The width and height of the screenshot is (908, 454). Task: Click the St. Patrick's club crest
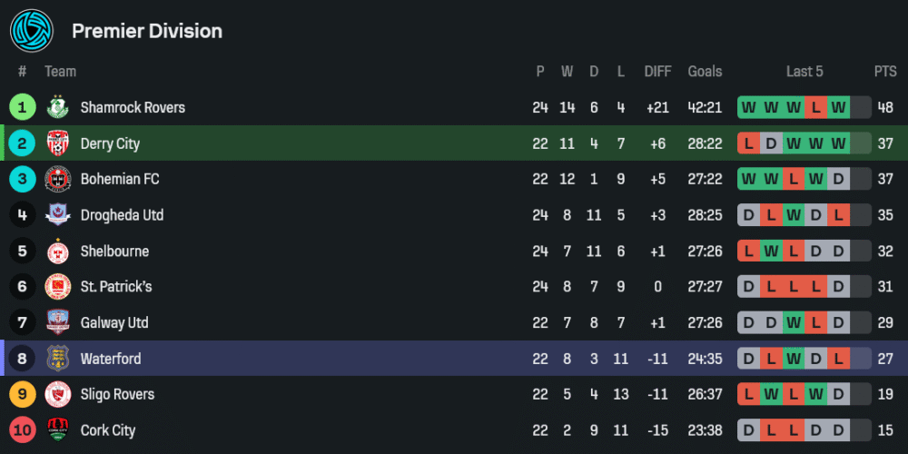[x=58, y=287]
